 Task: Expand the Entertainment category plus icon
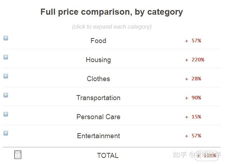click(x=6, y=133)
